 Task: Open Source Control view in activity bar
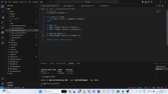click(3, 17)
